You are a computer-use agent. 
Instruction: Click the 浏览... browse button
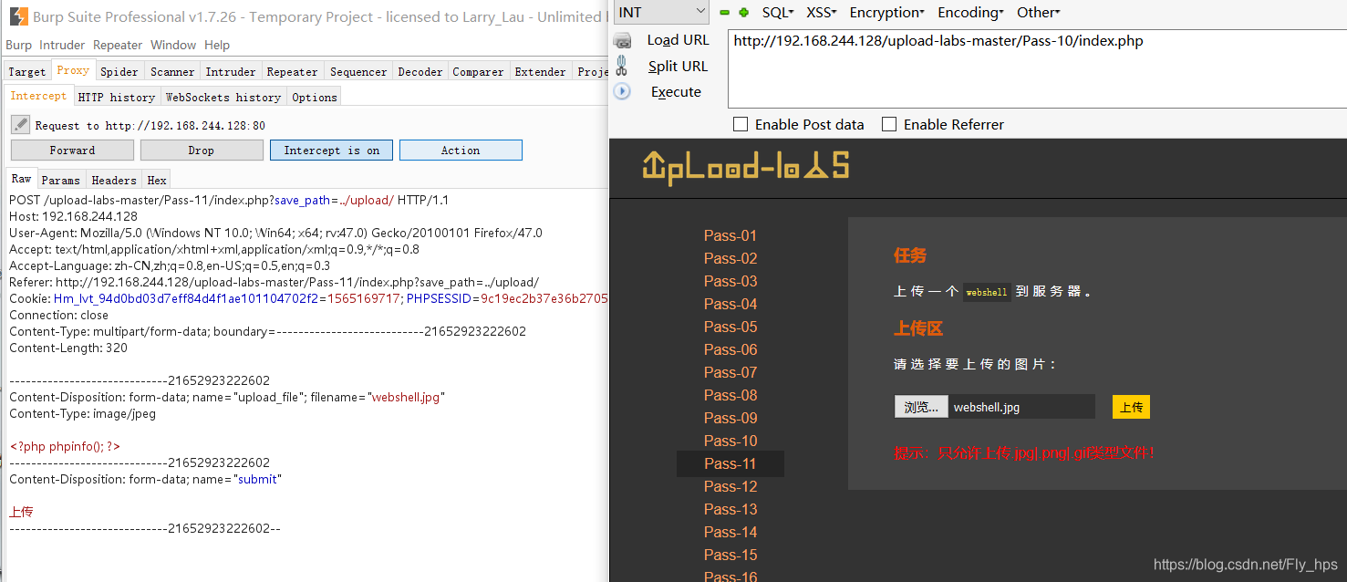pyautogui.click(x=921, y=407)
